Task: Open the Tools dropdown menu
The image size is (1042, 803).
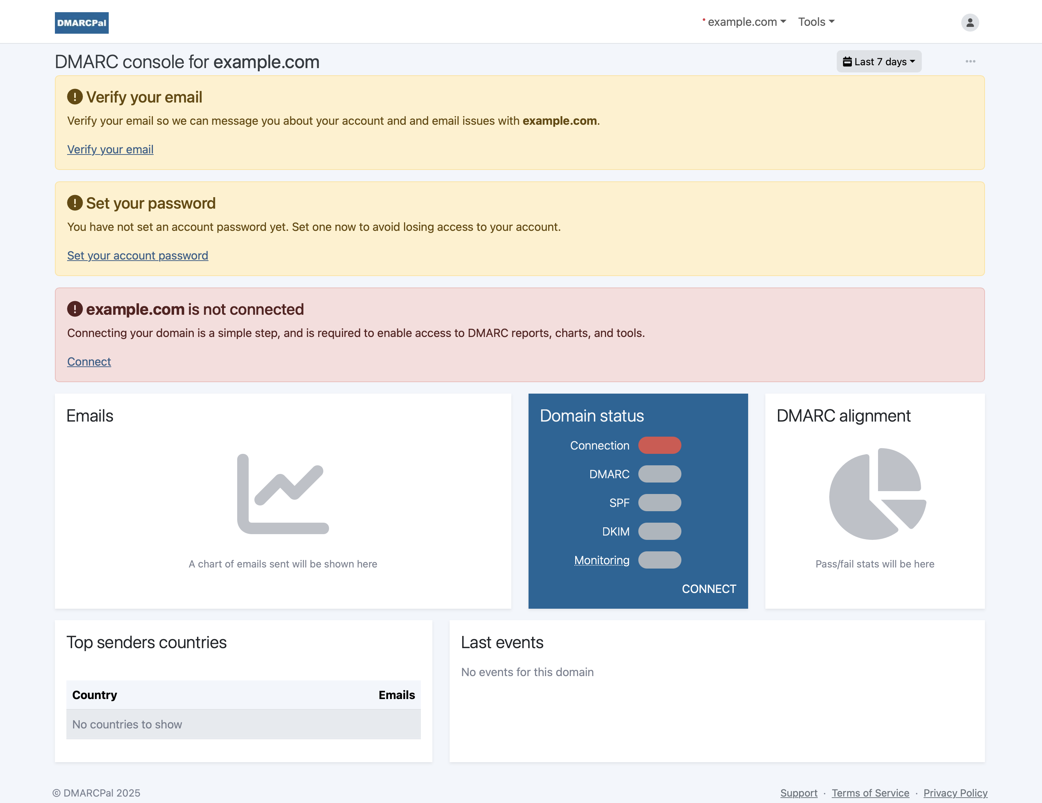Action: click(816, 22)
